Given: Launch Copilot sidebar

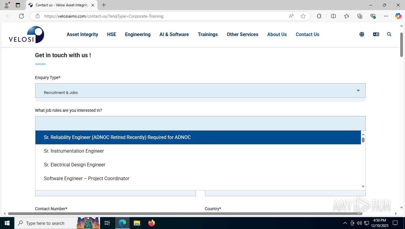Looking at the screenshot, I should (398, 16).
